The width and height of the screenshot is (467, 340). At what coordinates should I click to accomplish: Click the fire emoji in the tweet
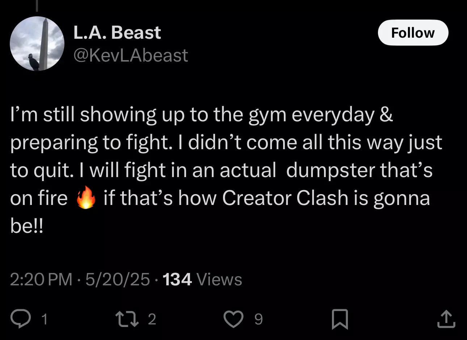[86, 198]
